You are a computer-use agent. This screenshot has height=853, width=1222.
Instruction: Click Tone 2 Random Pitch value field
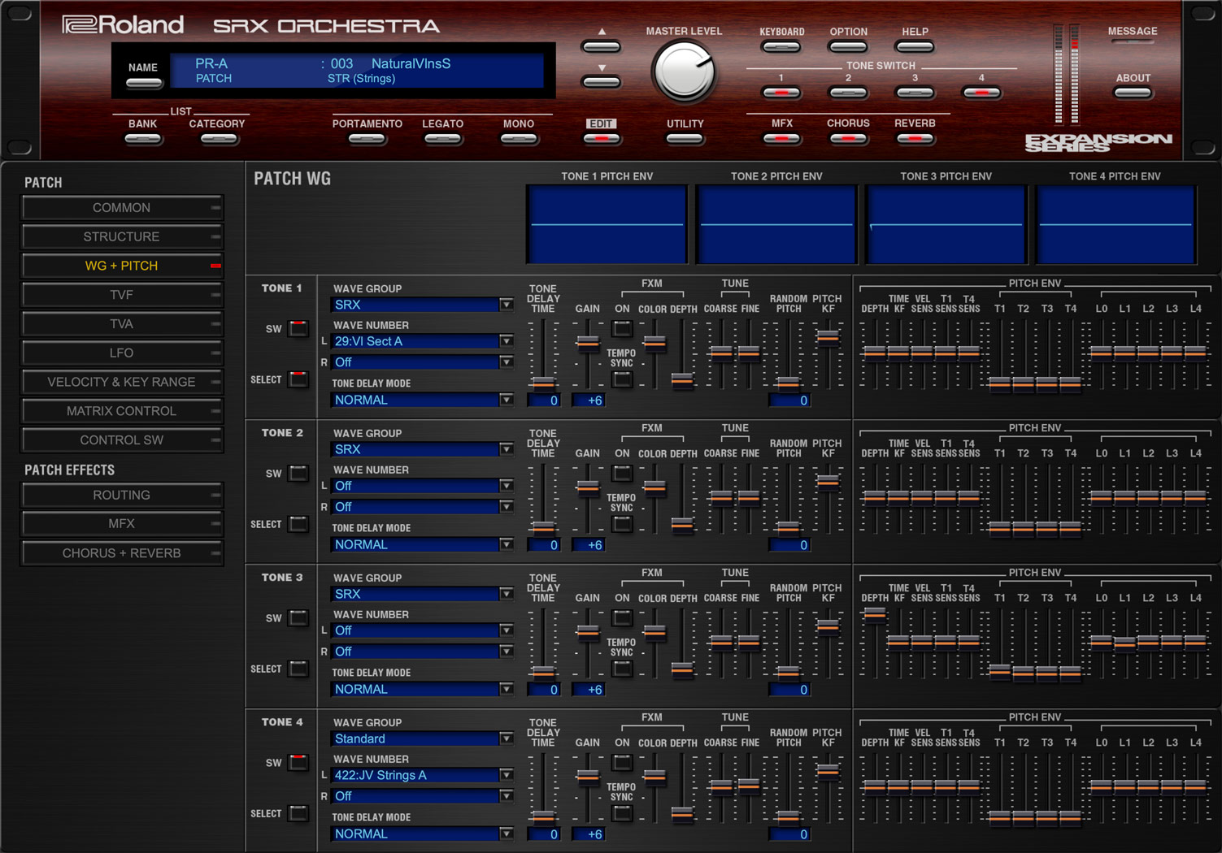(789, 544)
